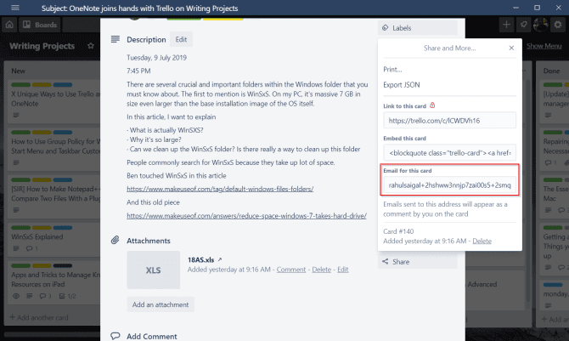This screenshot has height=341, width=569.
Task: Edit the card description
Action: coord(181,39)
